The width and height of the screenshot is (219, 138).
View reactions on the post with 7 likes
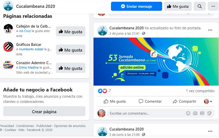[104, 91]
